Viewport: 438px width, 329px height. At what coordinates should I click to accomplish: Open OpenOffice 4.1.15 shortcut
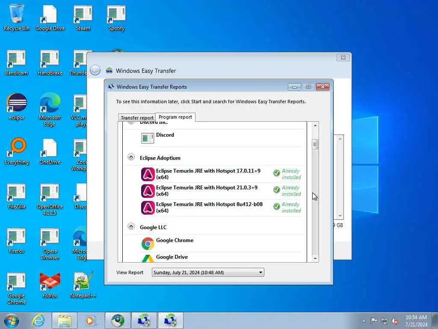pyautogui.click(x=50, y=199)
